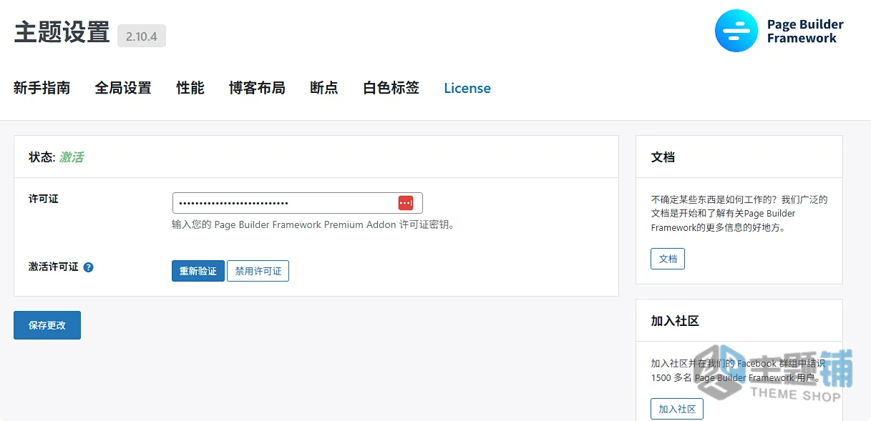Image resolution: width=871 pixels, height=421 pixels.
Task: Switch to the 全局设置 tab
Action: 123,88
